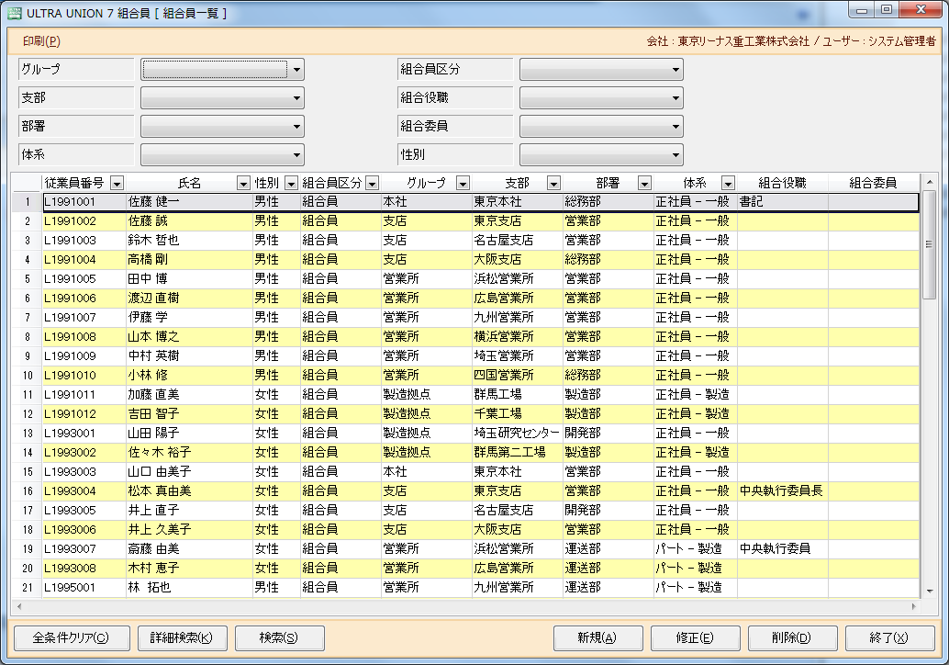Select the 千葉工場 branch cell

click(x=518, y=414)
